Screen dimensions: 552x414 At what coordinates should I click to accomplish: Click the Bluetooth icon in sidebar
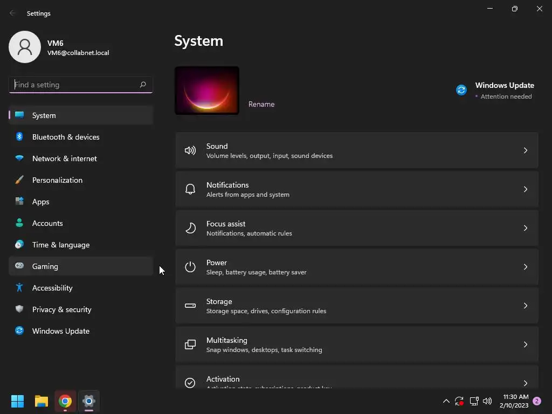click(19, 136)
